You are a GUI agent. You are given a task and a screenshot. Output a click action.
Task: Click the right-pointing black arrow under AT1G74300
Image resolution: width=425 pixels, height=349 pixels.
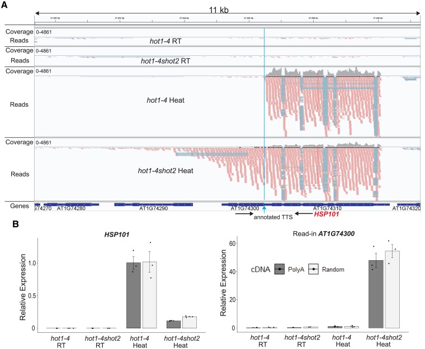(244, 214)
